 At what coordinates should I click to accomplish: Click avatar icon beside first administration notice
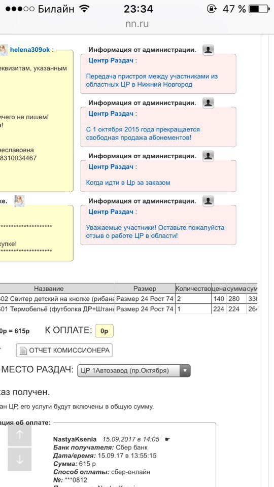coord(208,50)
